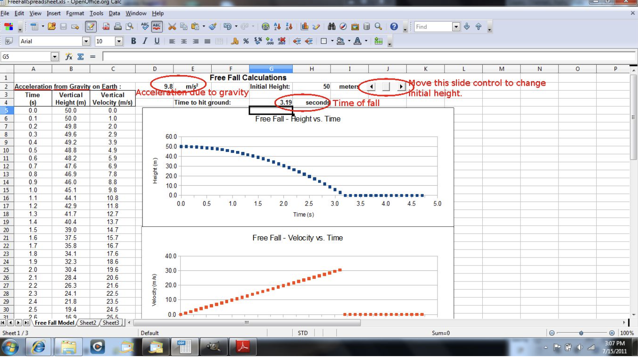Toggle AutoSpellcheck on

click(x=157, y=27)
